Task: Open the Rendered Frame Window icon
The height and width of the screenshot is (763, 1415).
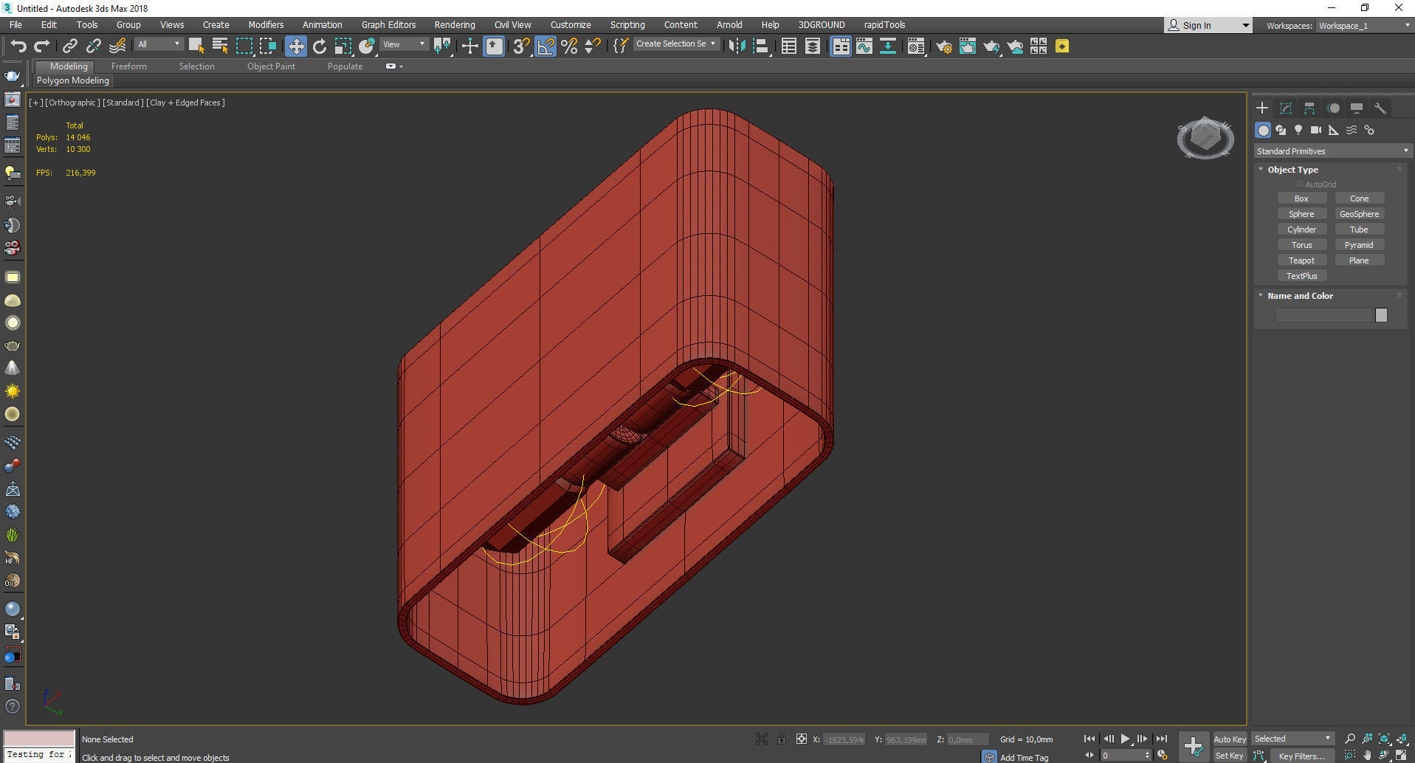Action: click(x=968, y=46)
